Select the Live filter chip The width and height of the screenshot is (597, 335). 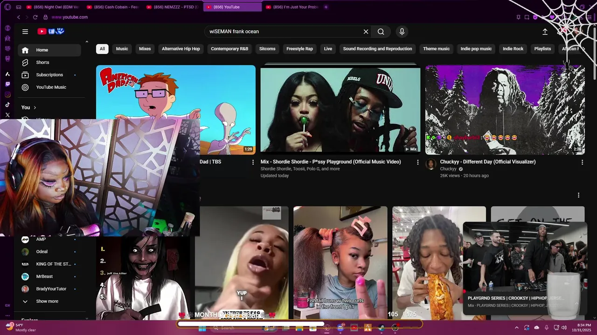pyautogui.click(x=328, y=49)
